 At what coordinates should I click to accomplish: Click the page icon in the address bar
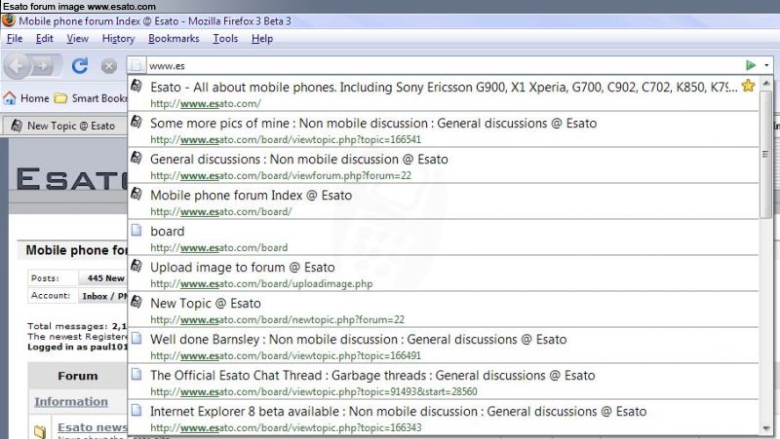click(137, 65)
